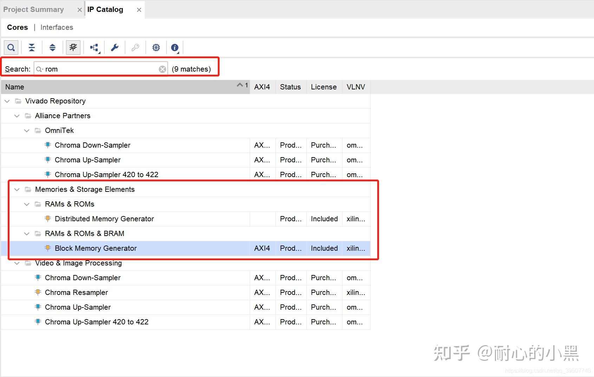Select Chroma Up-Sampler under OmniTek
Image resolution: width=594 pixels, height=377 pixels.
(x=87, y=160)
